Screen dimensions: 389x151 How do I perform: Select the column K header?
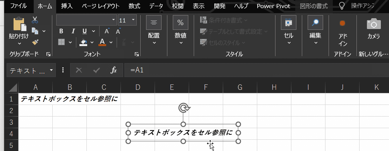376,87
